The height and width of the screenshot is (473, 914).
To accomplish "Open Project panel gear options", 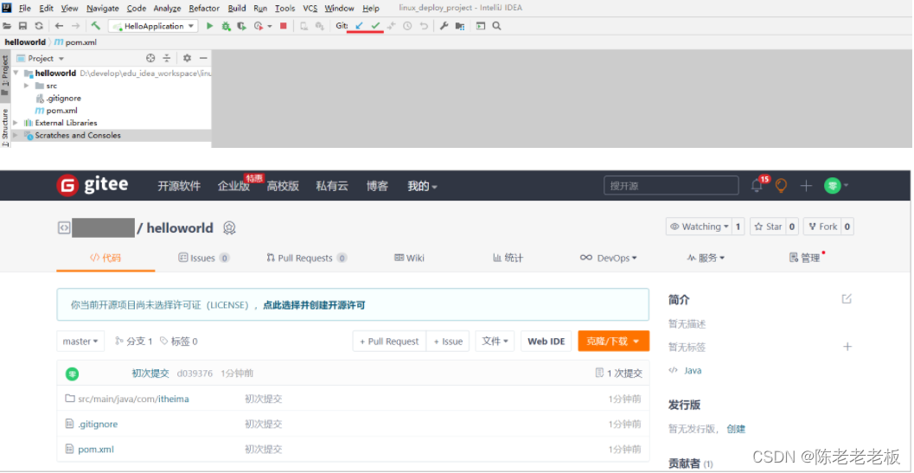I will tap(187, 58).
